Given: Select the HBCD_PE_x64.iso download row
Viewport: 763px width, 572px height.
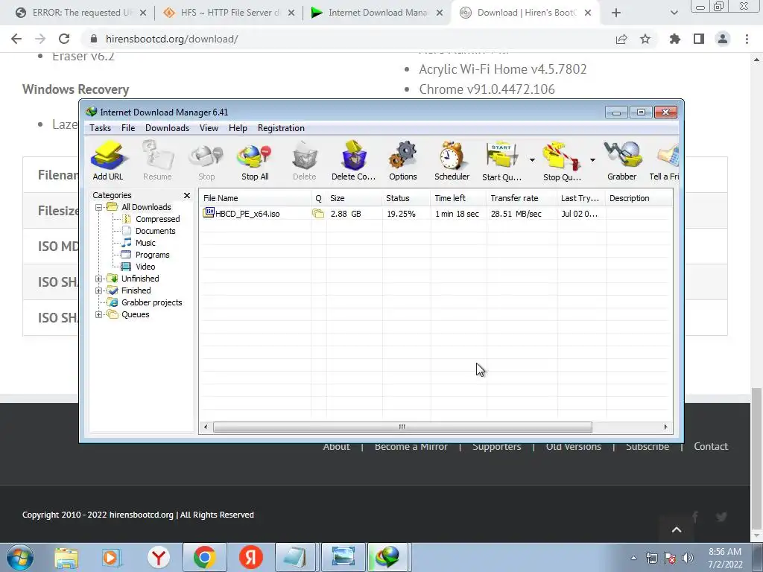Looking at the screenshot, I should pyautogui.click(x=435, y=214).
